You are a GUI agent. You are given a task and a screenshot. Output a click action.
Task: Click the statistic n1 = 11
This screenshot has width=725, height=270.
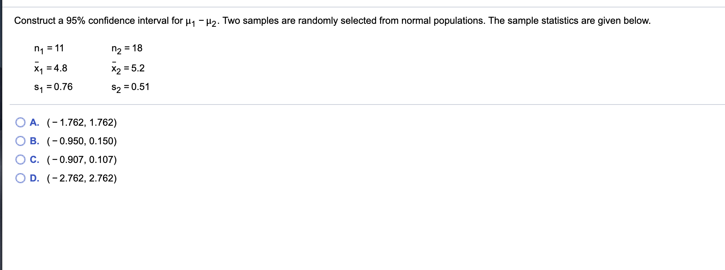click(x=49, y=48)
